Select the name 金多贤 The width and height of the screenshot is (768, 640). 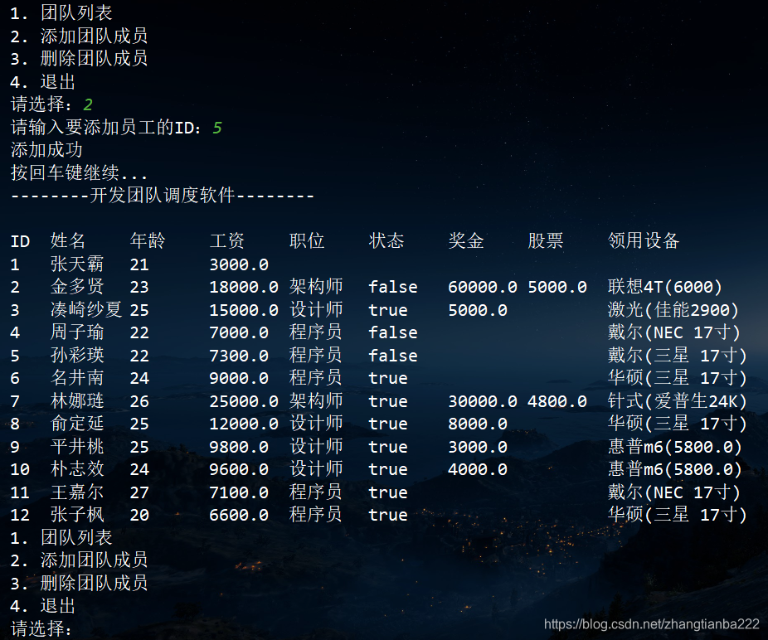point(77,287)
